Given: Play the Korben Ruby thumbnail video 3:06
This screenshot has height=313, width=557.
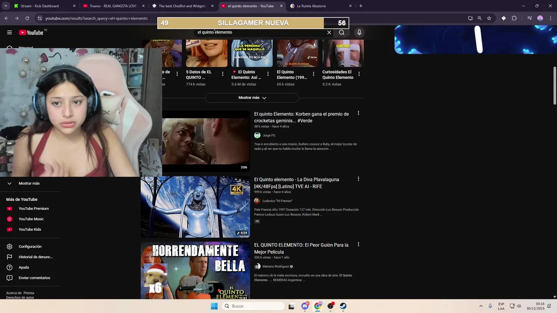Looking at the screenshot, I should click(x=206, y=141).
